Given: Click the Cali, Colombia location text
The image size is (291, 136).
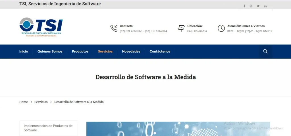Looking at the screenshot, I should 197,31.
